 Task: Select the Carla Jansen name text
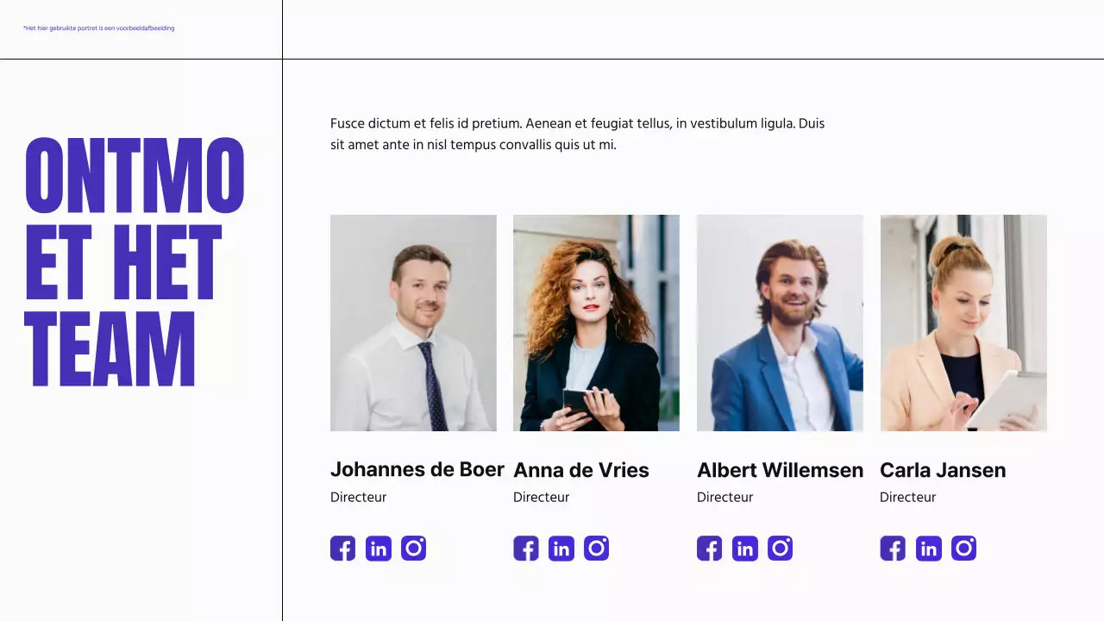943,470
